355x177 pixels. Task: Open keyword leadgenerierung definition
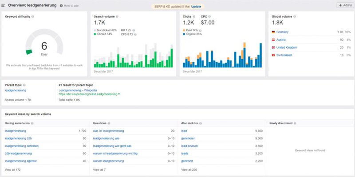pyautogui.click(x=22, y=146)
